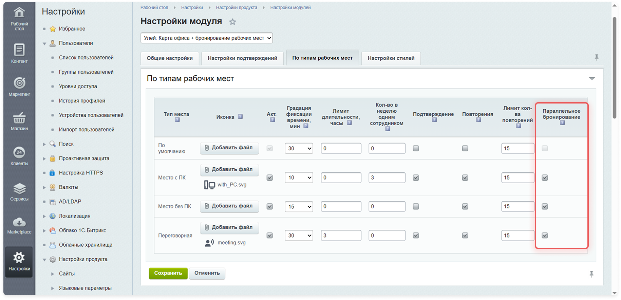Open the Marketplace sidebar section
The width and height of the screenshot is (621, 300).
(19, 226)
